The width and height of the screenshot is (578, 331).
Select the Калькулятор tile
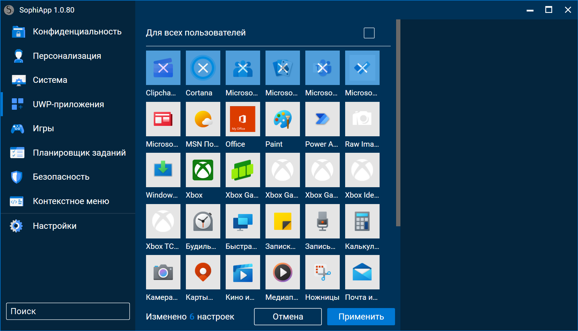362,221
